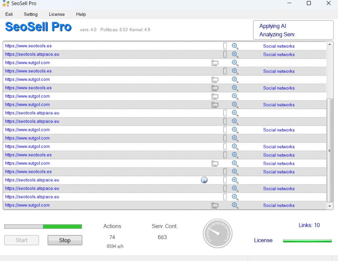Click the magnifier icon in the bottom list row
The width and height of the screenshot is (338, 261).
235,205
